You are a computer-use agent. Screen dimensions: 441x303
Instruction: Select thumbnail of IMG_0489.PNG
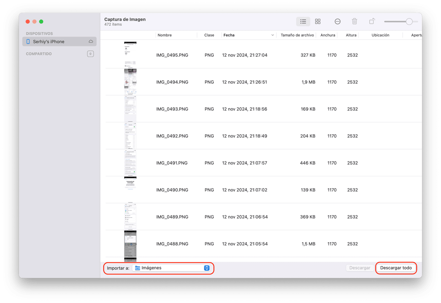(x=130, y=216)
